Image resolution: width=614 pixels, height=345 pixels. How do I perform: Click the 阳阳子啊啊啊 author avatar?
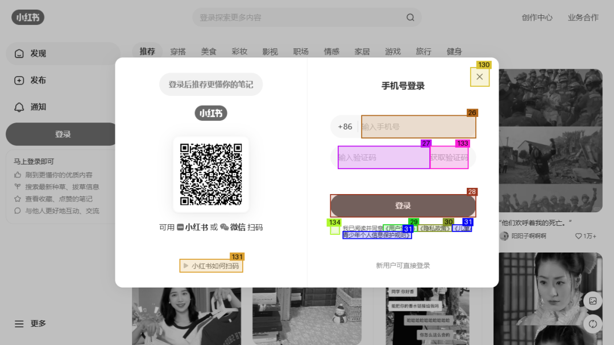click(504, 236)
